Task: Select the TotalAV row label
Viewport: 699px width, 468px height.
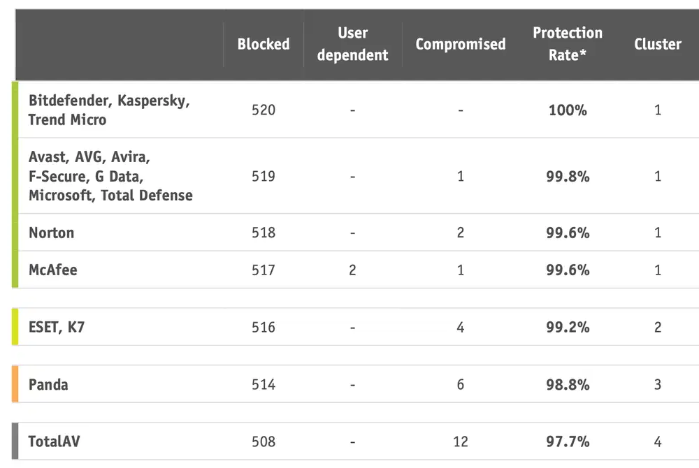Action: [53, 441]
